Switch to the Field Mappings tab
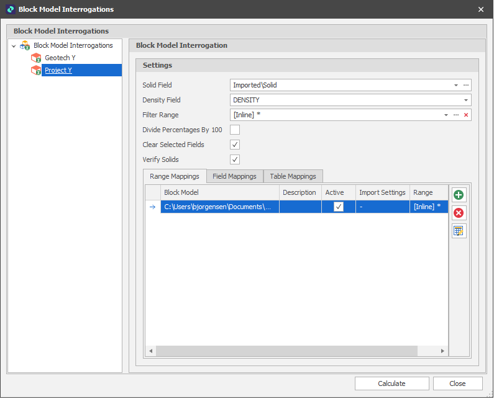494x399 pixels. point(234,176)
